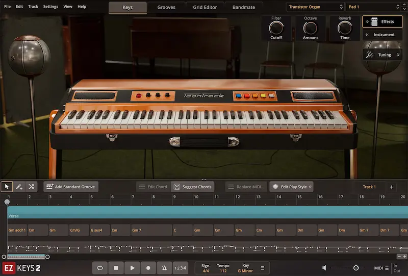Switch to the Grooves tab
Image resolution: width=408 pixels, height=276 pixels.
(x=166, y=7)
